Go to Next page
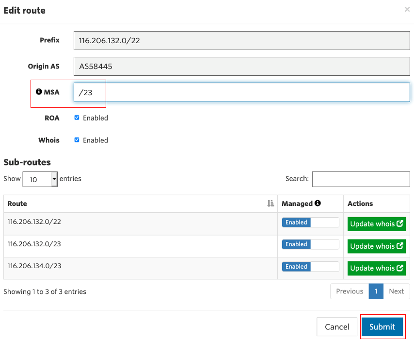The image size is (414, 342). coord(397,291)
